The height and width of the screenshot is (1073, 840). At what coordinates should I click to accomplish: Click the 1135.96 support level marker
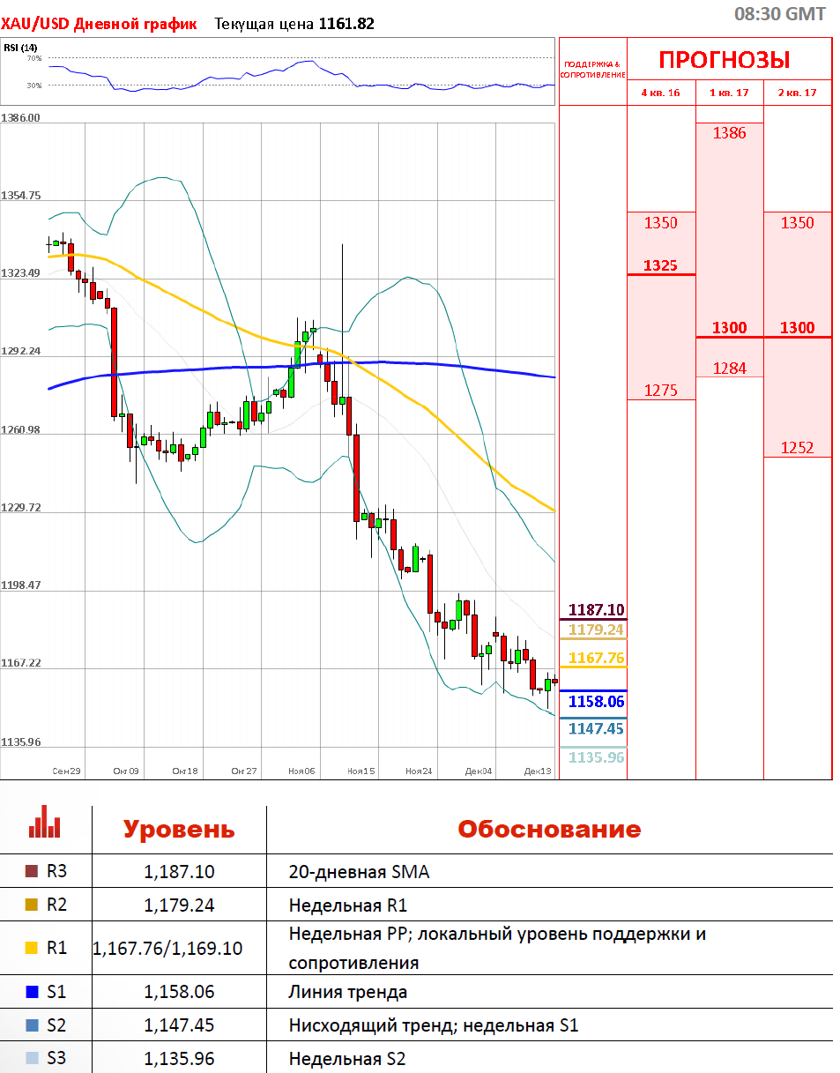[596, 757]
